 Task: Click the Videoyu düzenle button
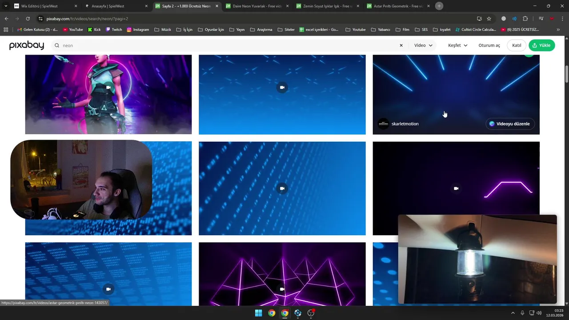coord(510,124)
